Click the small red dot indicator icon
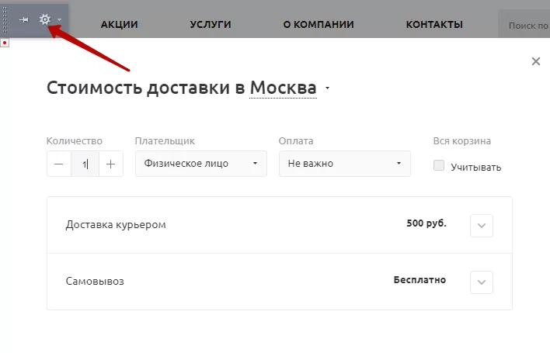This screenshot has width=550, height=353. 5,43
